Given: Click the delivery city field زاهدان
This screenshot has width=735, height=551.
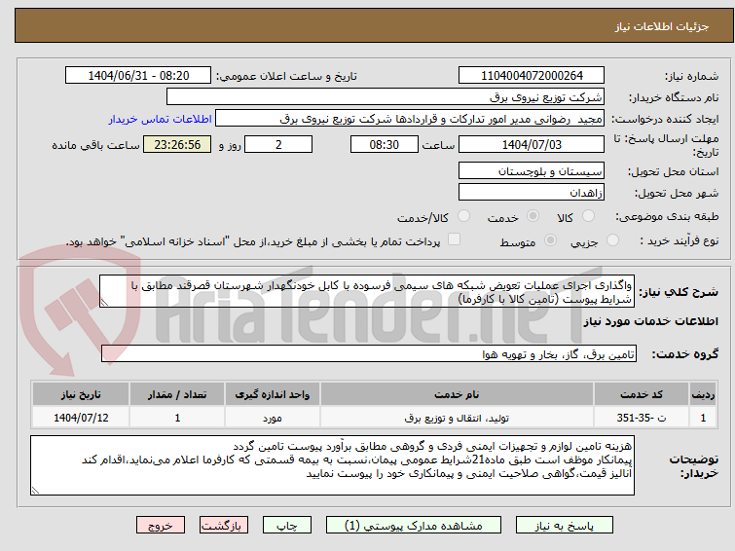Looking at the screenshot, I should (532, 192).
